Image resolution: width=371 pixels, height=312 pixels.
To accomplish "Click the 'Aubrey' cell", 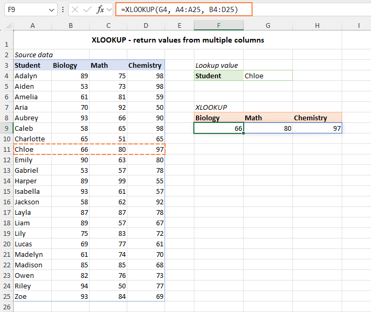I will point(32,118).
